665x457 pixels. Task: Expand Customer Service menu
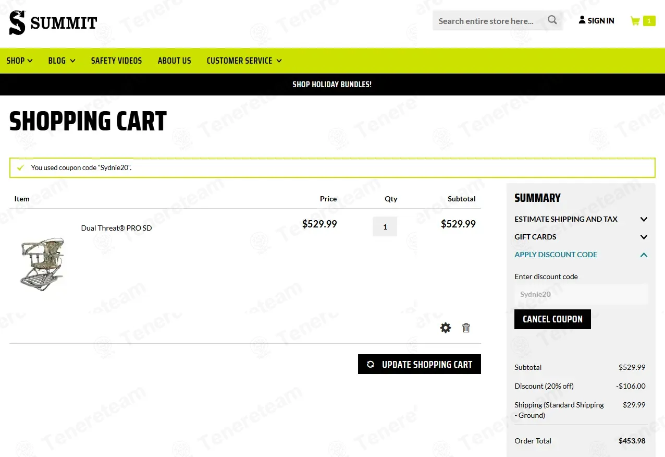tap(244, 61)
